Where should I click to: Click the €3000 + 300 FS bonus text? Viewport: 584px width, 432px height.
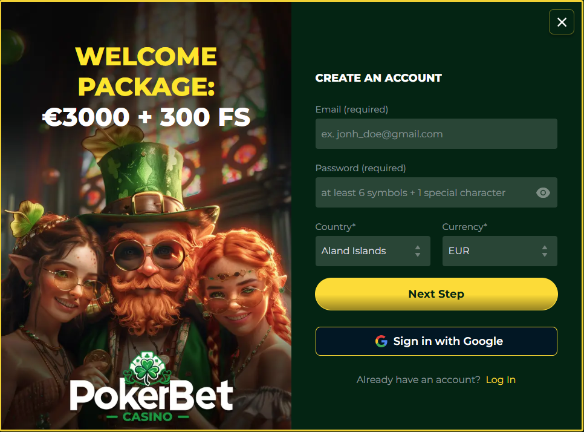[146, 117]
